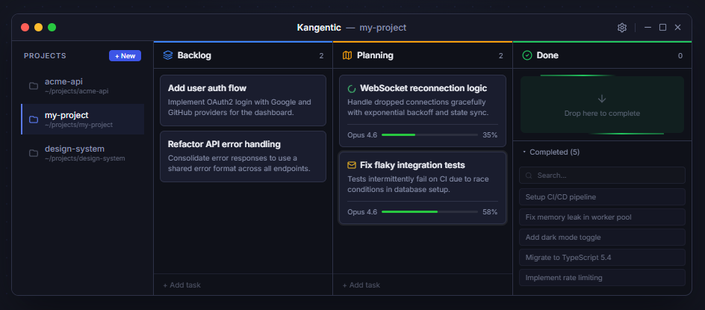Open completed task Fix memory leak in worker pool
The height and width of the screenshot is (310, 705).
(602, 217)
